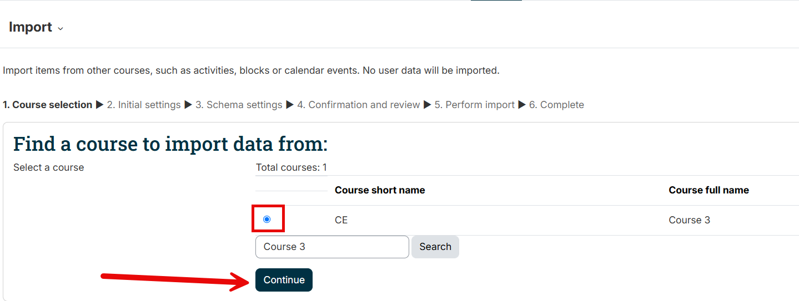The image size is (799, 301).
Task: Select step 1 Course selection
Action: [x=47, y=105]
